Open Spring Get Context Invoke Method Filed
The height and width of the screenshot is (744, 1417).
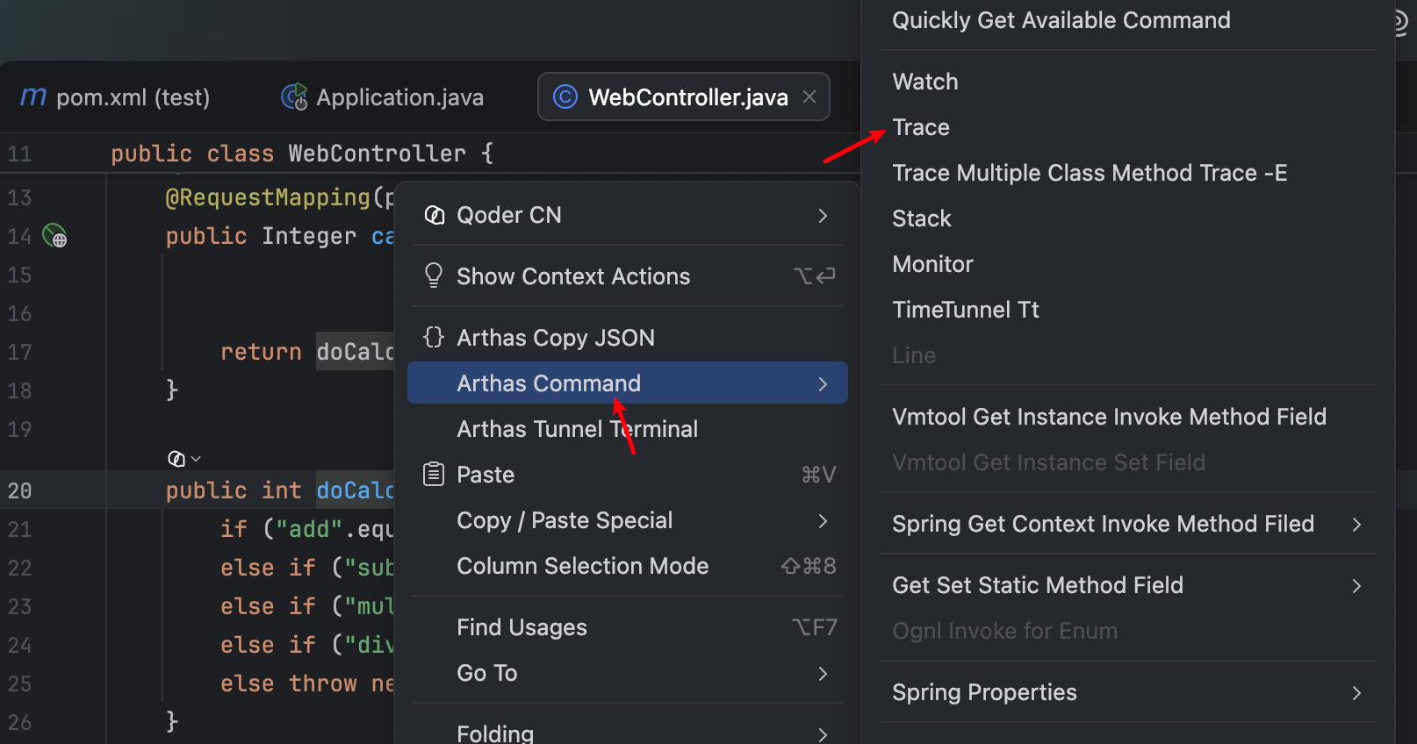tap(1128, 524)
